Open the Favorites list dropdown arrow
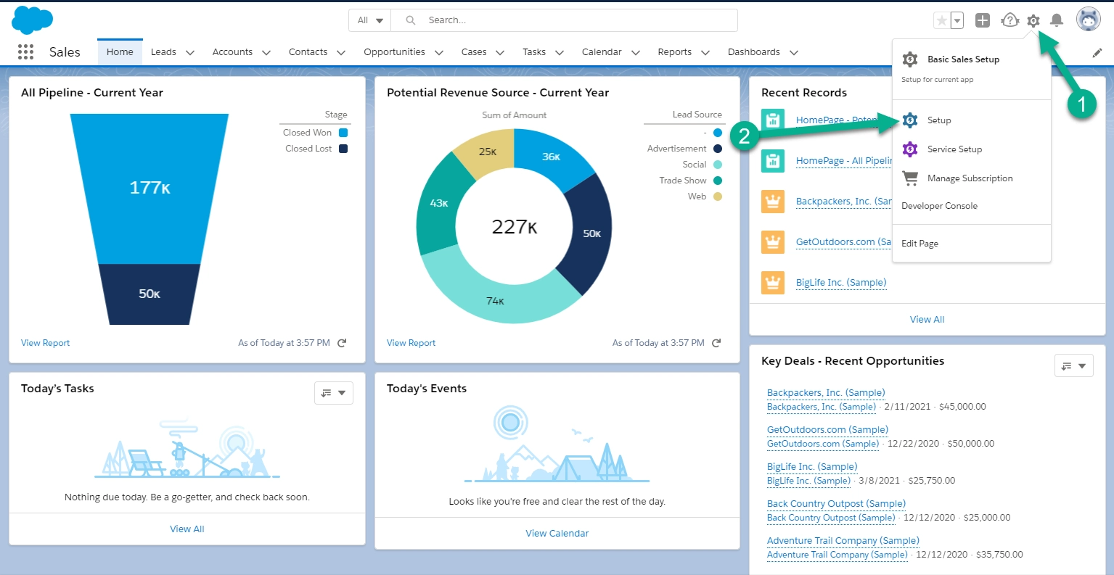Screen dimensions: 1114x575 pos(957,21)
